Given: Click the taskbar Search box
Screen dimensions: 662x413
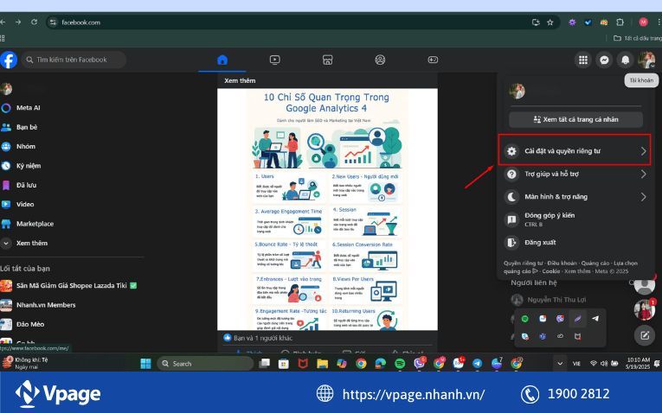Looking at the screenshot, I should coord(205,363).
